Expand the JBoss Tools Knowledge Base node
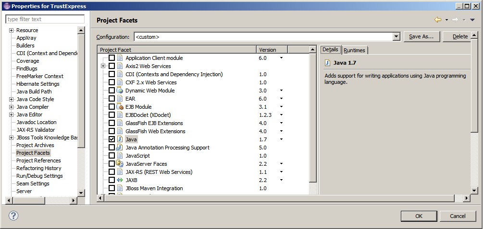Image resolution: width=484 pixels, height=229 pixels. [12, 137]
